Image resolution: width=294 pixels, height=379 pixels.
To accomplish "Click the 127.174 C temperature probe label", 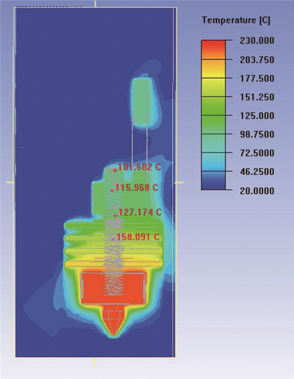I will tap(140, 212).
